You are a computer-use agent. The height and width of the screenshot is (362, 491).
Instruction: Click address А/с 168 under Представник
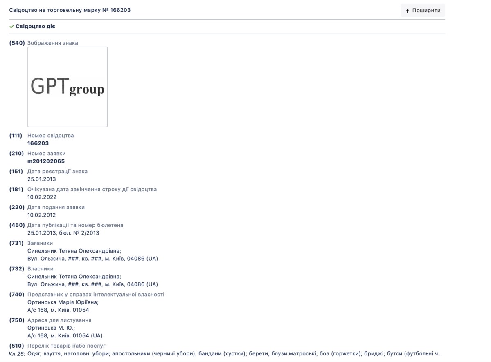click(58, 310)
